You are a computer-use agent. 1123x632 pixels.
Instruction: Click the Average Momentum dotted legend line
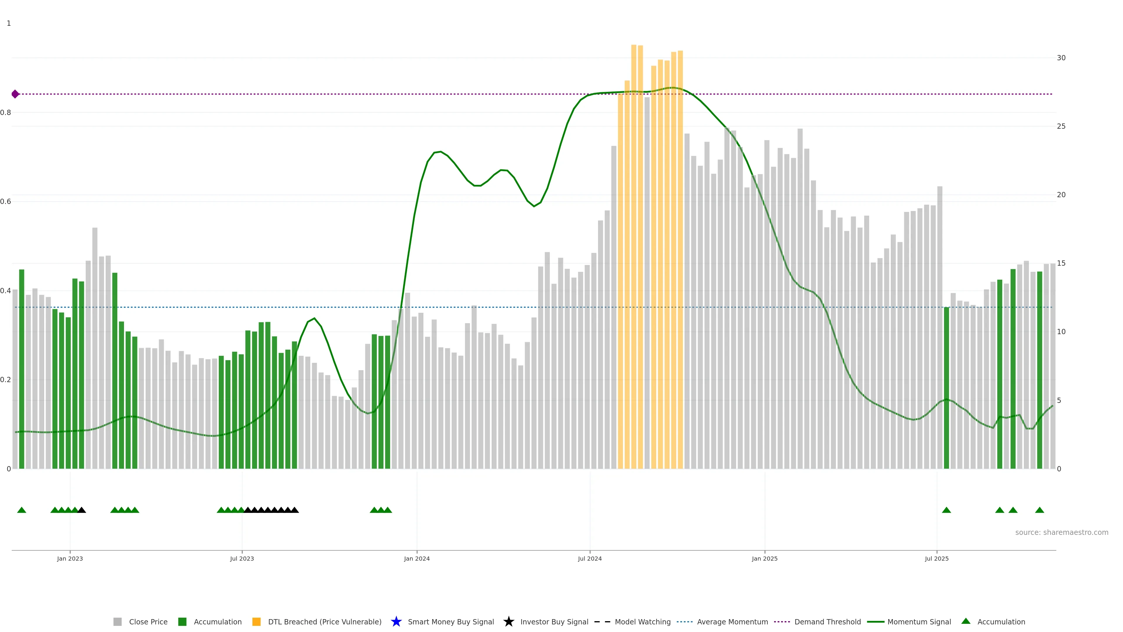pos(684,621)
